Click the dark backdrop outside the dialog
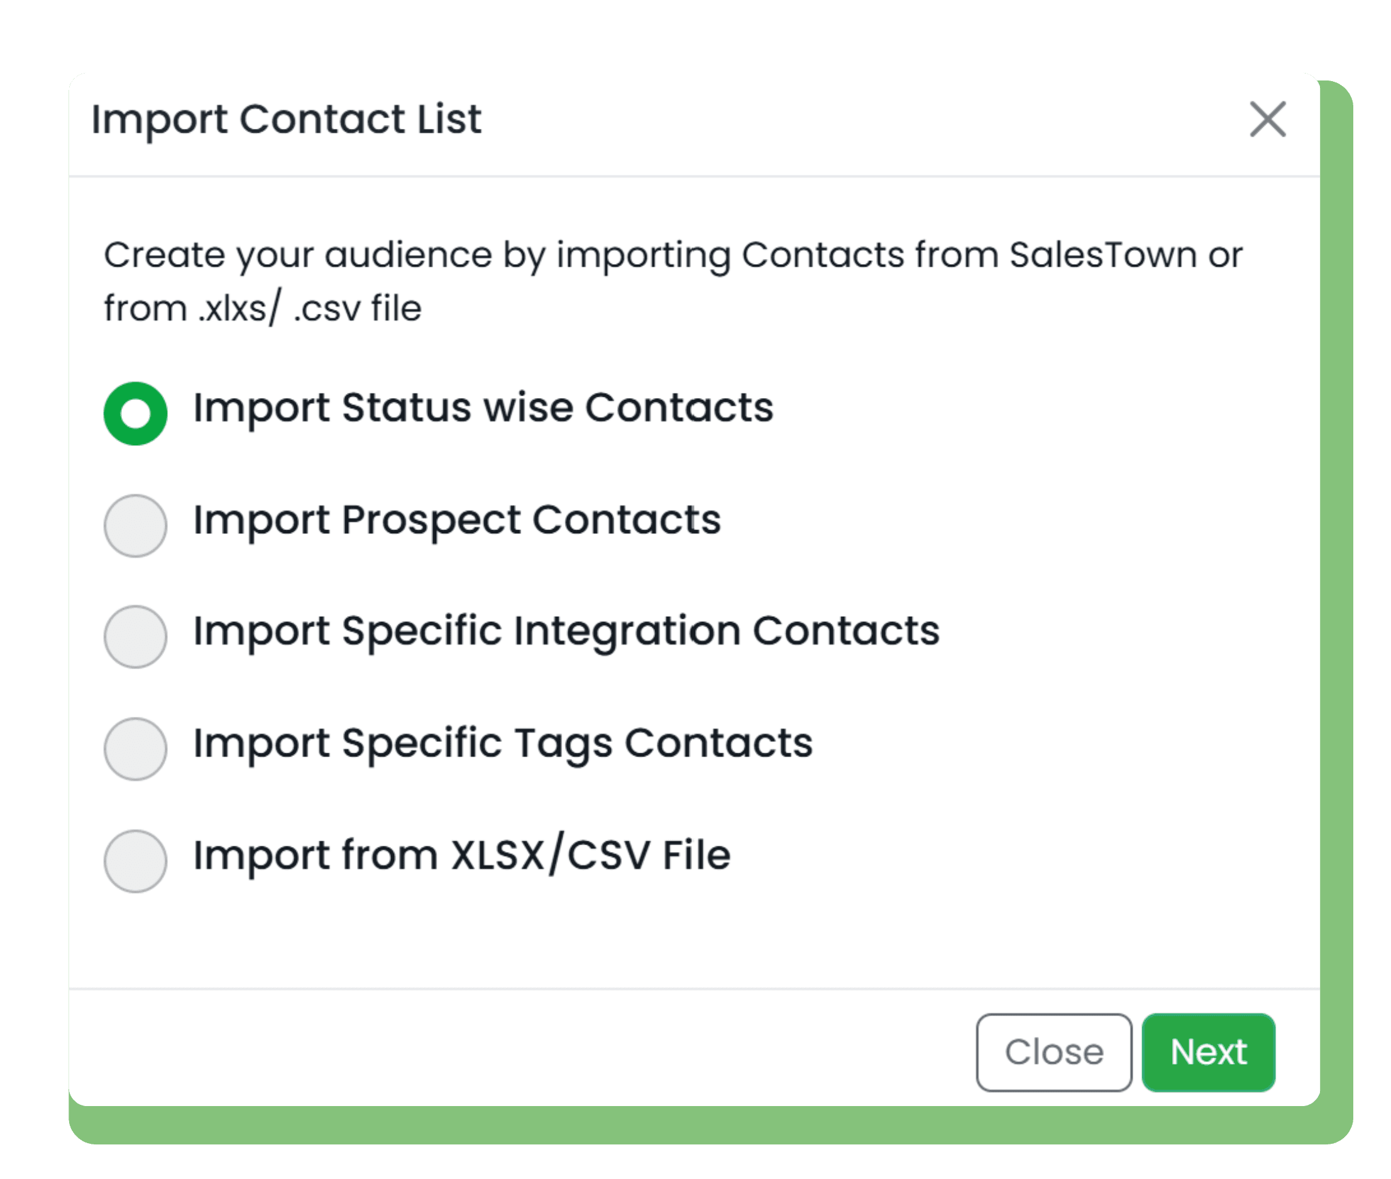Screen dimensions: 1391x1179 pos(33,602)
